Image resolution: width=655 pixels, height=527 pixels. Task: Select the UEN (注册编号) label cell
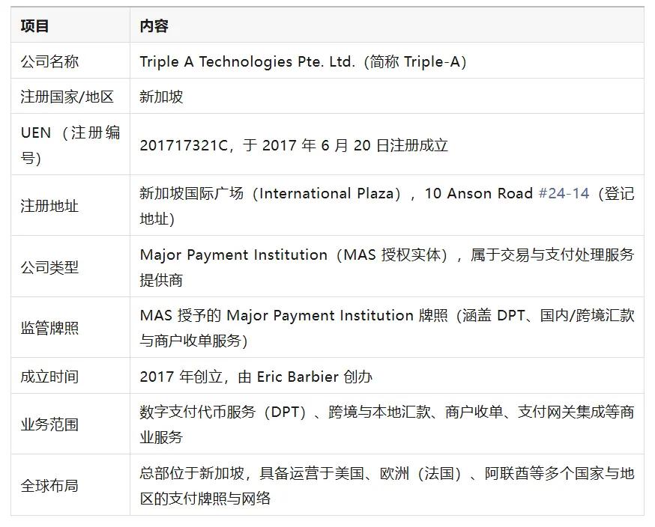(70, 145)
